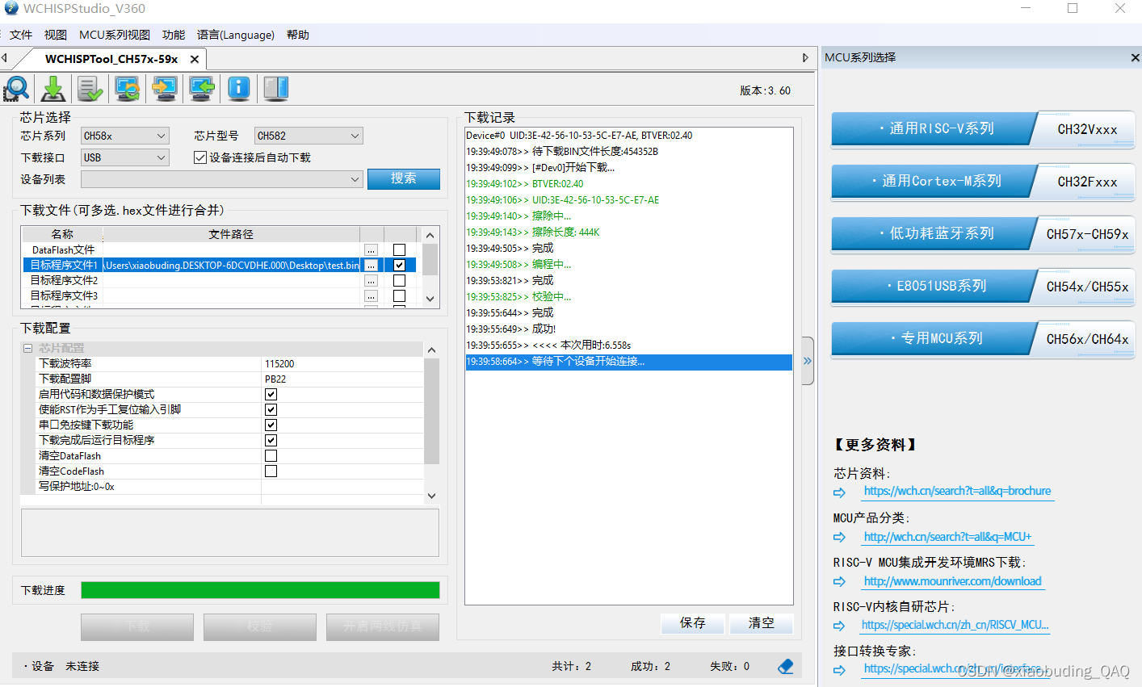Open the 帮助 menu
1142x687 pixels.
point(298,35)
